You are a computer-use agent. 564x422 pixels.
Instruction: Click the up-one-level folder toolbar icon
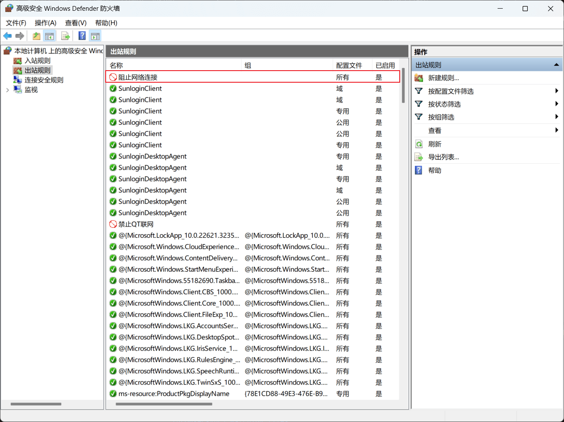click(x=37, y=36)
